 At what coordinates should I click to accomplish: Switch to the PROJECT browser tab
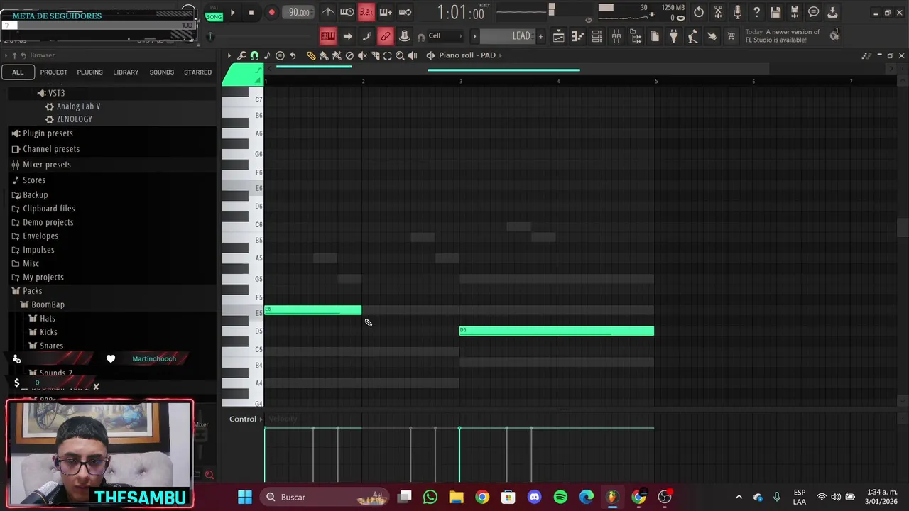point(54,72)
